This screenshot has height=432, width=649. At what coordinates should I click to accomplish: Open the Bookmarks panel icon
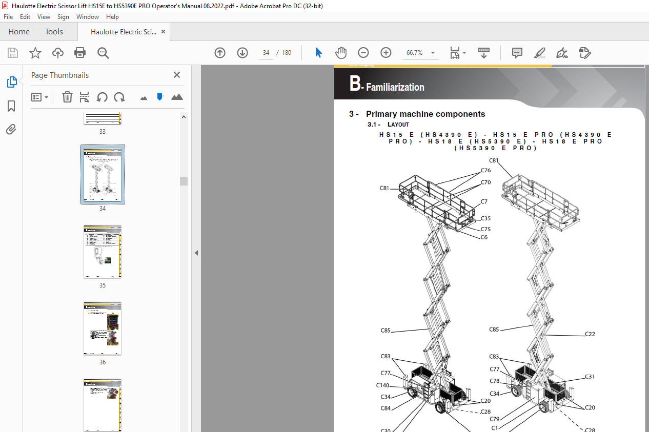click(x=11, y=106)
